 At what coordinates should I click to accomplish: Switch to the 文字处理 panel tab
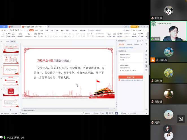click(x=129, y=44)
